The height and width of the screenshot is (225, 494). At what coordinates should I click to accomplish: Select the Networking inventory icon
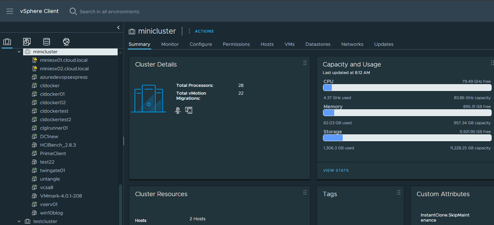click(x=66, y=42)
